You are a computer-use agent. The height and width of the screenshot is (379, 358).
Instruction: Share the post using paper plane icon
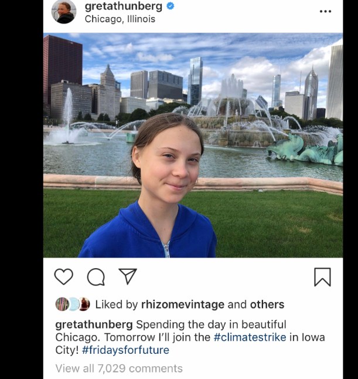pos(128,276)
